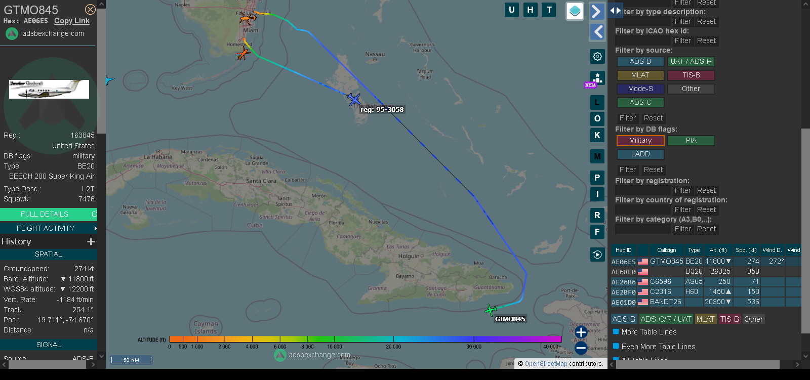Expand the FLIGHT ACTIVITY section
Viewport: 810px width, 380px height.
click(x=49, y=228)
